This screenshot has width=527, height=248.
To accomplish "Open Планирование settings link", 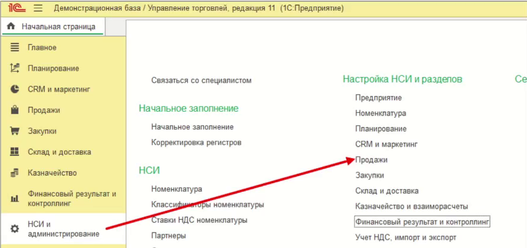I will coord(381,128).
